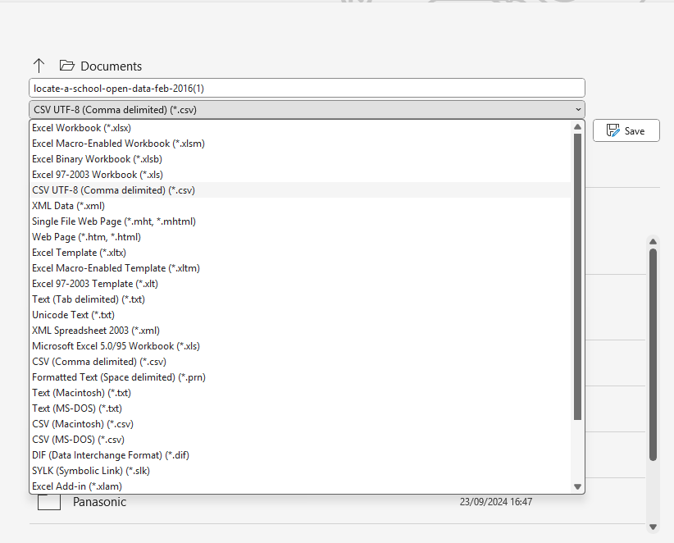Pick Excel Binary Workbook (*.xlsb)
Viewport: 674px width, 543px height.
[x=301, y=159]
